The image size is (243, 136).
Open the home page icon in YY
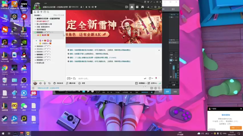click(132, 7)
